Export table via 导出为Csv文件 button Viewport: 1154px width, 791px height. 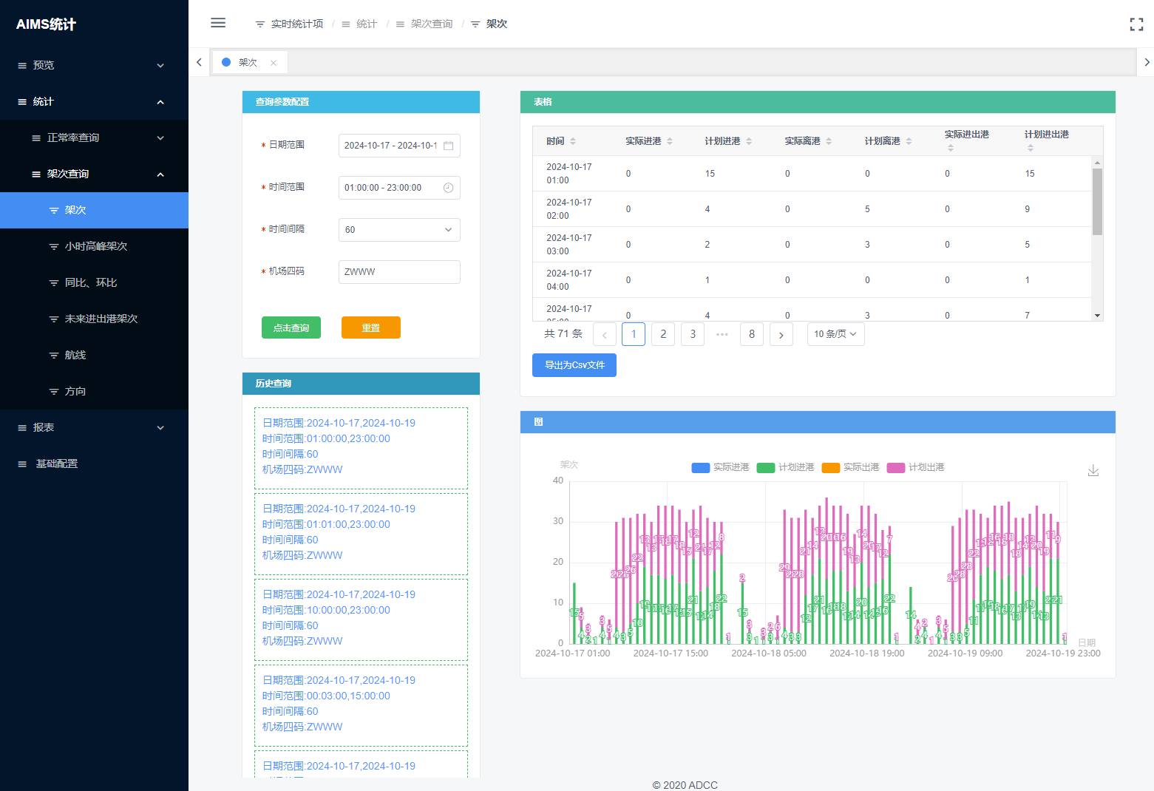click(574, 364)
